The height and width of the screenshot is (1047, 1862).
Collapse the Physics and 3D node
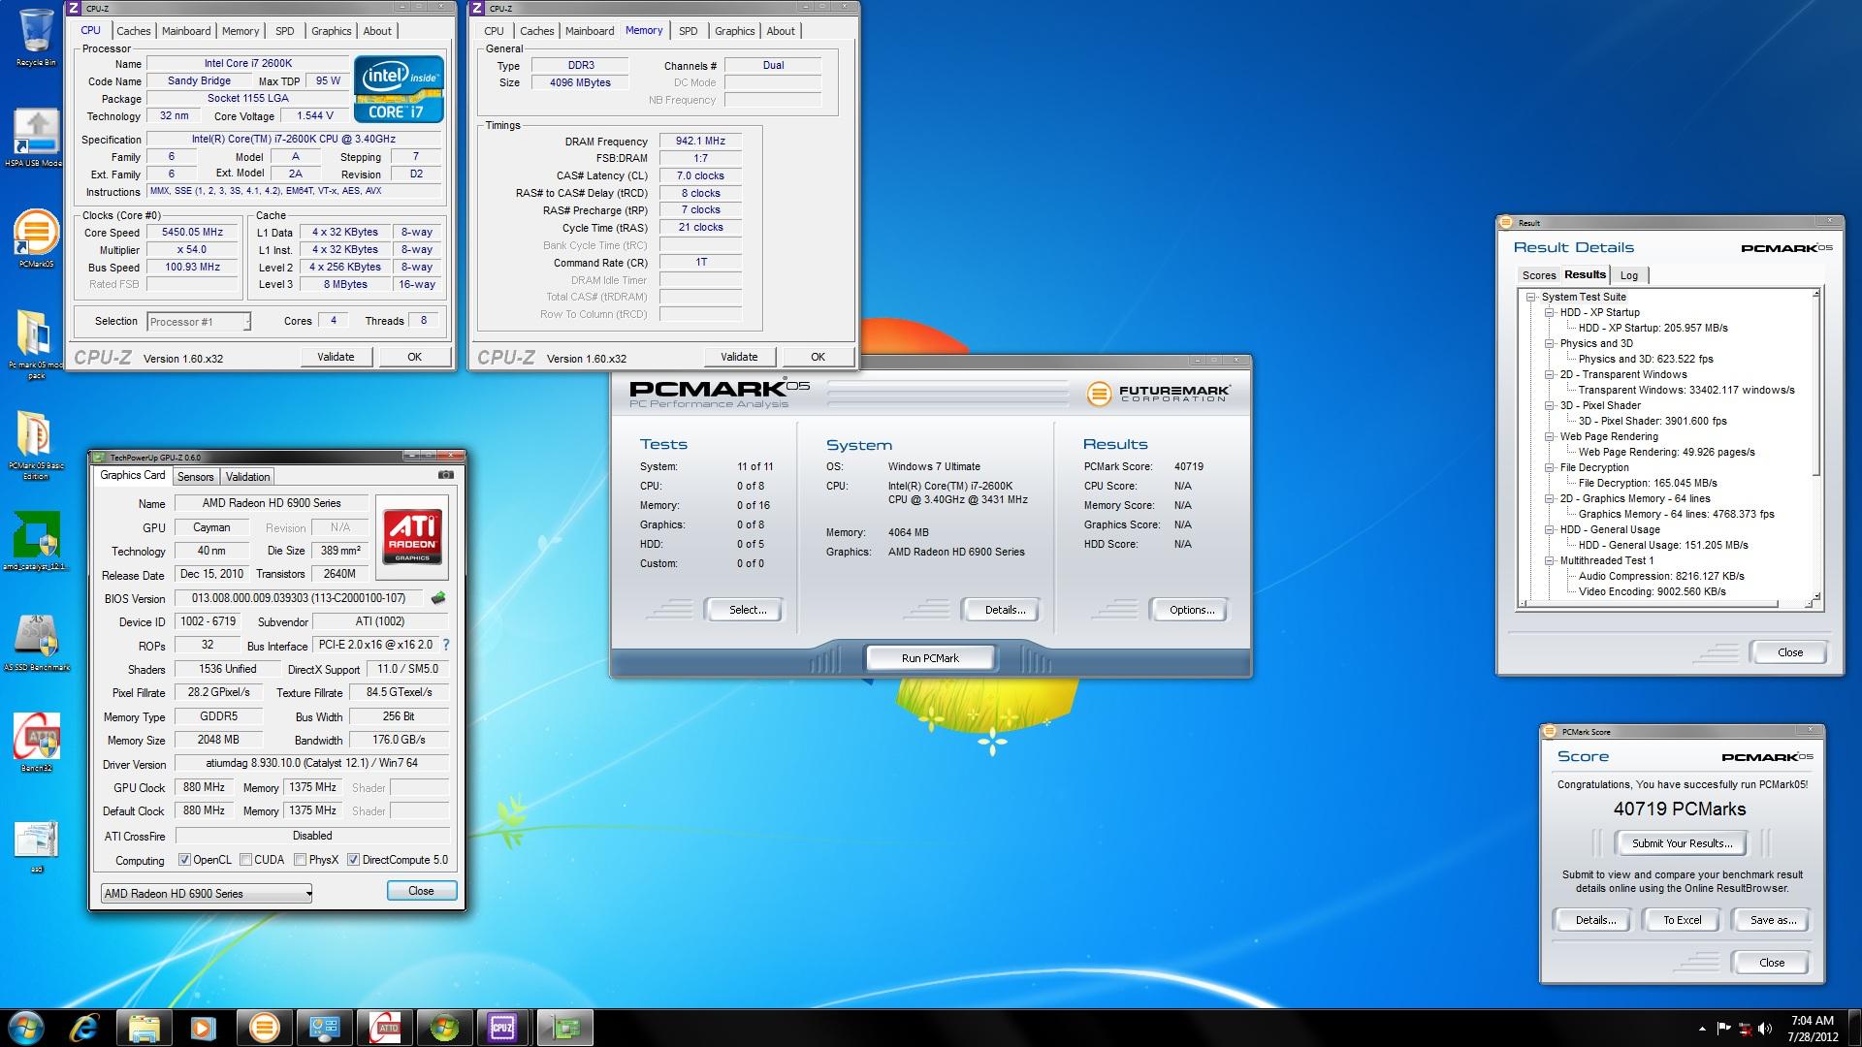1550,343
